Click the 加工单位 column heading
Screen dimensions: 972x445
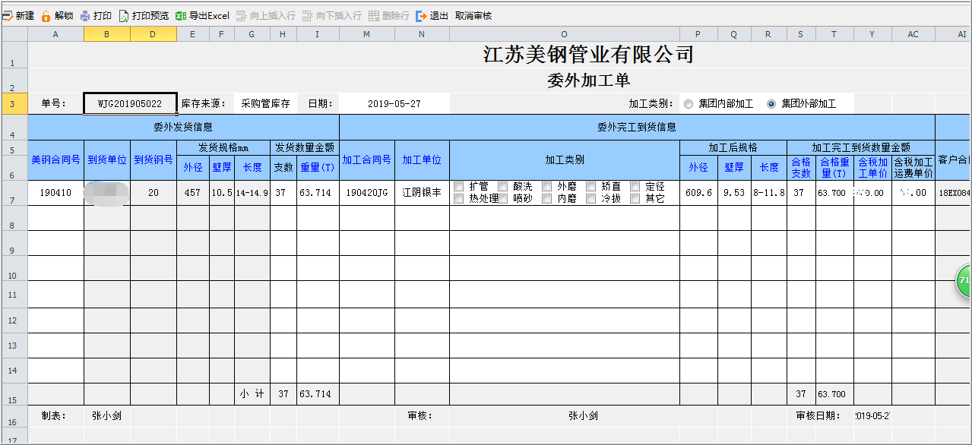pos(422,160)
